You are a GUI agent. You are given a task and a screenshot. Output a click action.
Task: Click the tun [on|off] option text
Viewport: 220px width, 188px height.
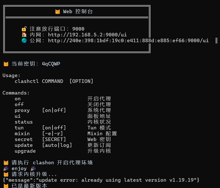[54, 128]
